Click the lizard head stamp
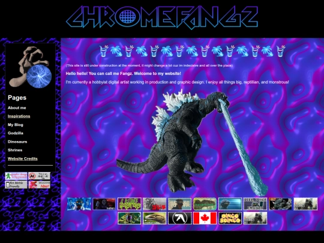This screenshot has width=324, height=243. pyautogui.click(x=155, y=218)
